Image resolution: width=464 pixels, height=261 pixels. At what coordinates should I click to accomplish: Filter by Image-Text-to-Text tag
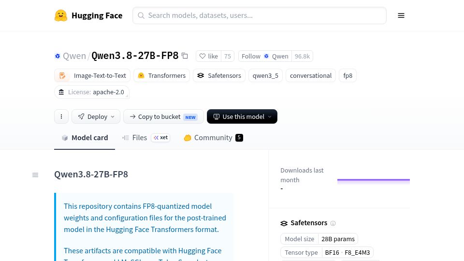click(92, 75)
